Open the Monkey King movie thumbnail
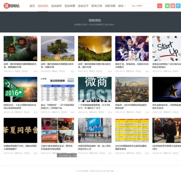This screenshot has width=181, height=181. 20,48
